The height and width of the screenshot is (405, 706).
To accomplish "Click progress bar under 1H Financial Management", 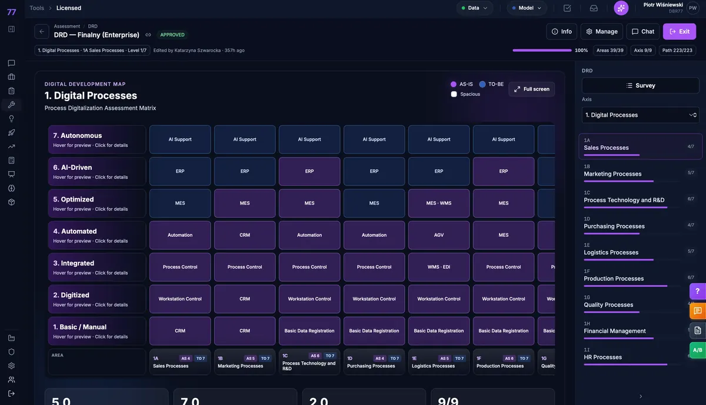I will pos(633,339).
